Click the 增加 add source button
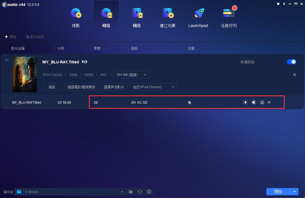The image size is (305, 198). (10, 37)
